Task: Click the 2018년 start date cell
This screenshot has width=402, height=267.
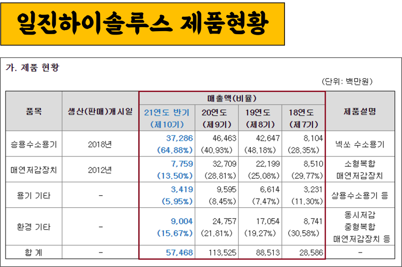Action: [100, 145]
